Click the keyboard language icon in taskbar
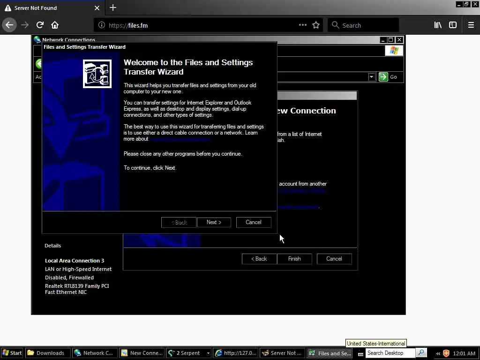The height and width of the screenshot is (360, 480). (x=360, y=354)
